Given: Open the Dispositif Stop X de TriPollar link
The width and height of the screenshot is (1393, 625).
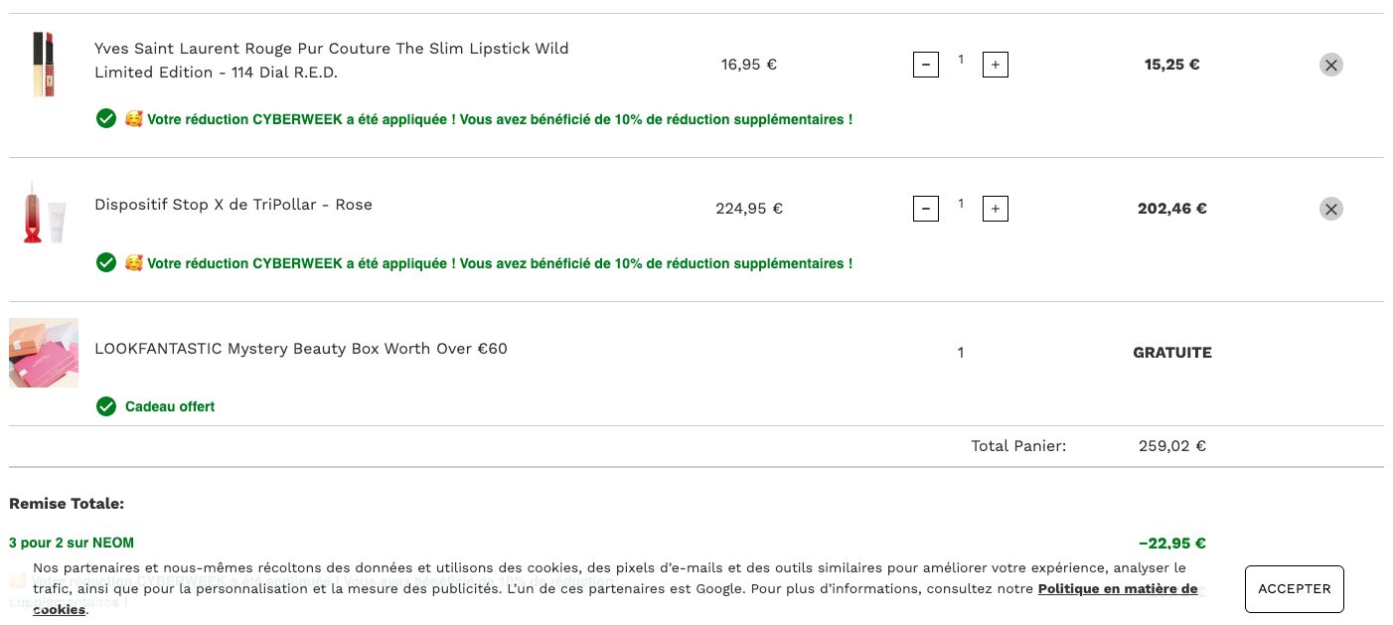Looking at the screenshot, I should click(x=233, y=205).
